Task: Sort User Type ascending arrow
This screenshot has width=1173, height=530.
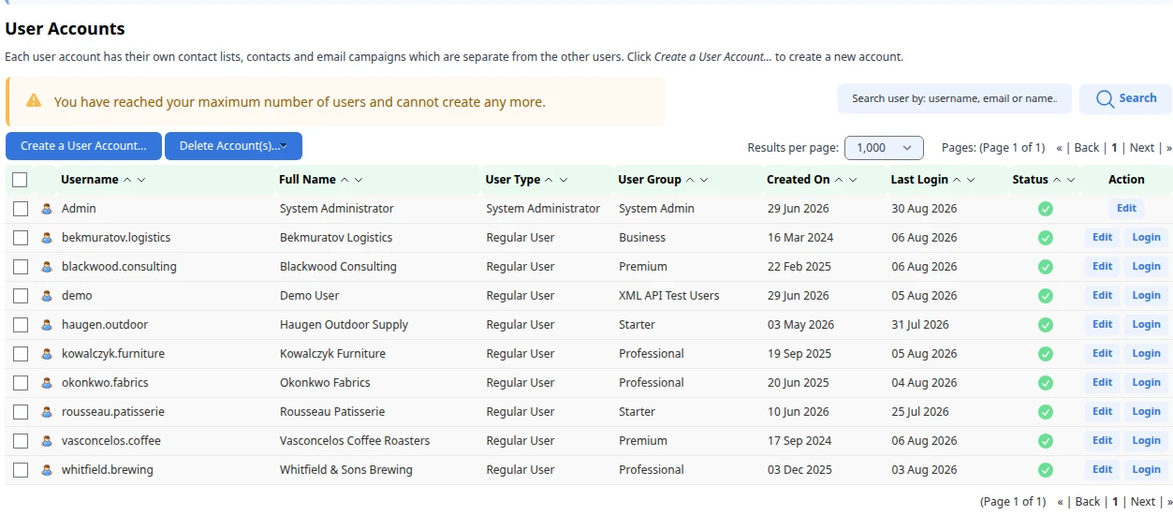Action: pos(550,180)
